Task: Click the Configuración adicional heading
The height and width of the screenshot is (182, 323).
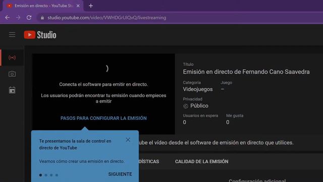Action: click(257, 180)
